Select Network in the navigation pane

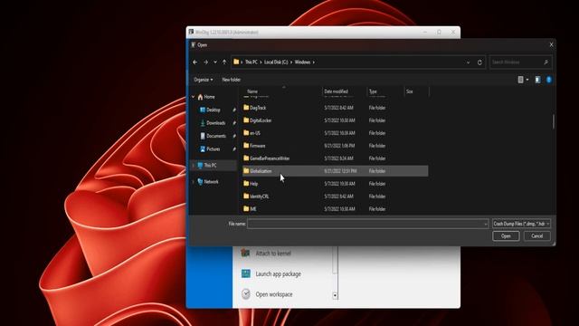pyautogui.click(x=208, y=182)
